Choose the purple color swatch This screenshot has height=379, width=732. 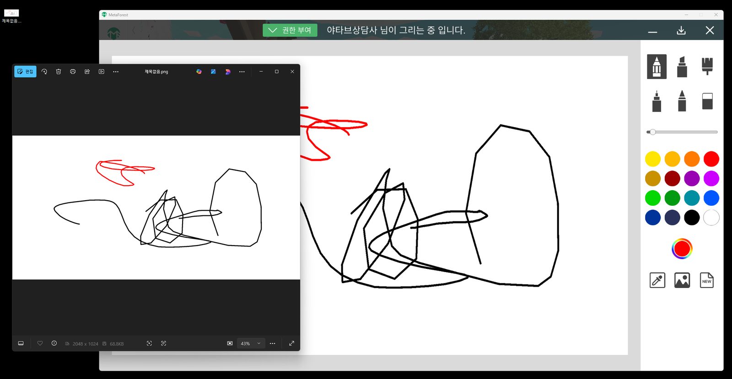tap(692, 178)
